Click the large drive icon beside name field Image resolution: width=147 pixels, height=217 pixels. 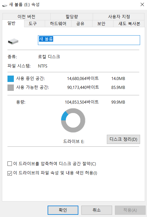tap(13, 41)
